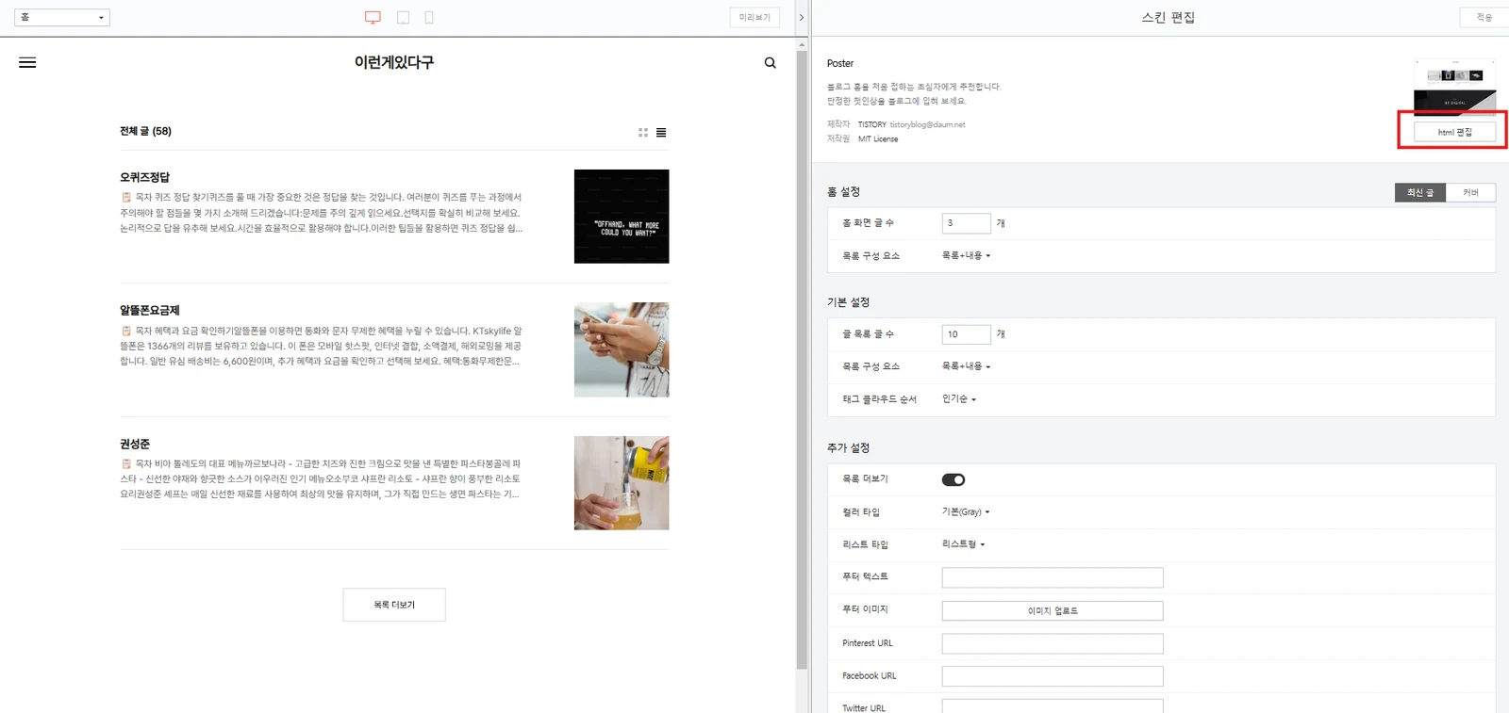Open 목록 구성 요소 dropdown under 홈 설정

point(966,255)
